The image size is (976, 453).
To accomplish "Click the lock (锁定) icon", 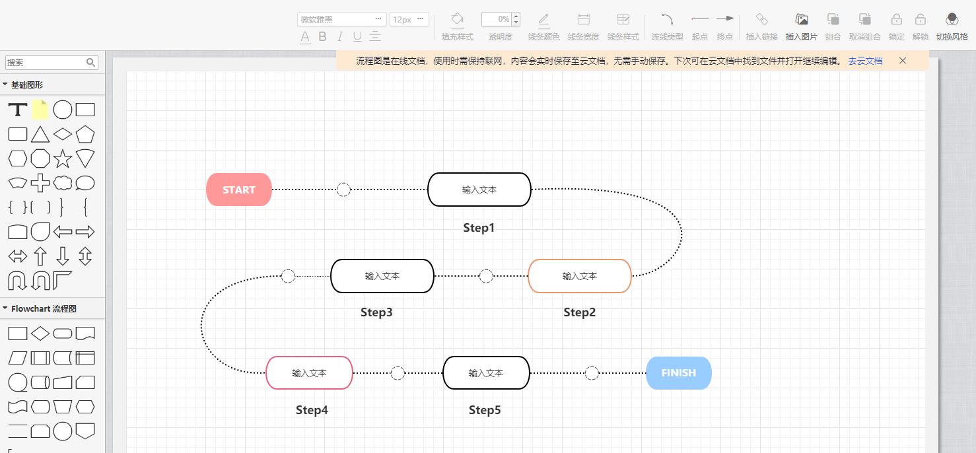I will click(896, 19).
